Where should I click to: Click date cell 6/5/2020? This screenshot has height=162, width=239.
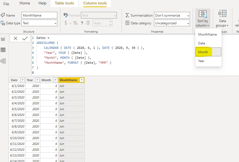[x=17, y=109]
